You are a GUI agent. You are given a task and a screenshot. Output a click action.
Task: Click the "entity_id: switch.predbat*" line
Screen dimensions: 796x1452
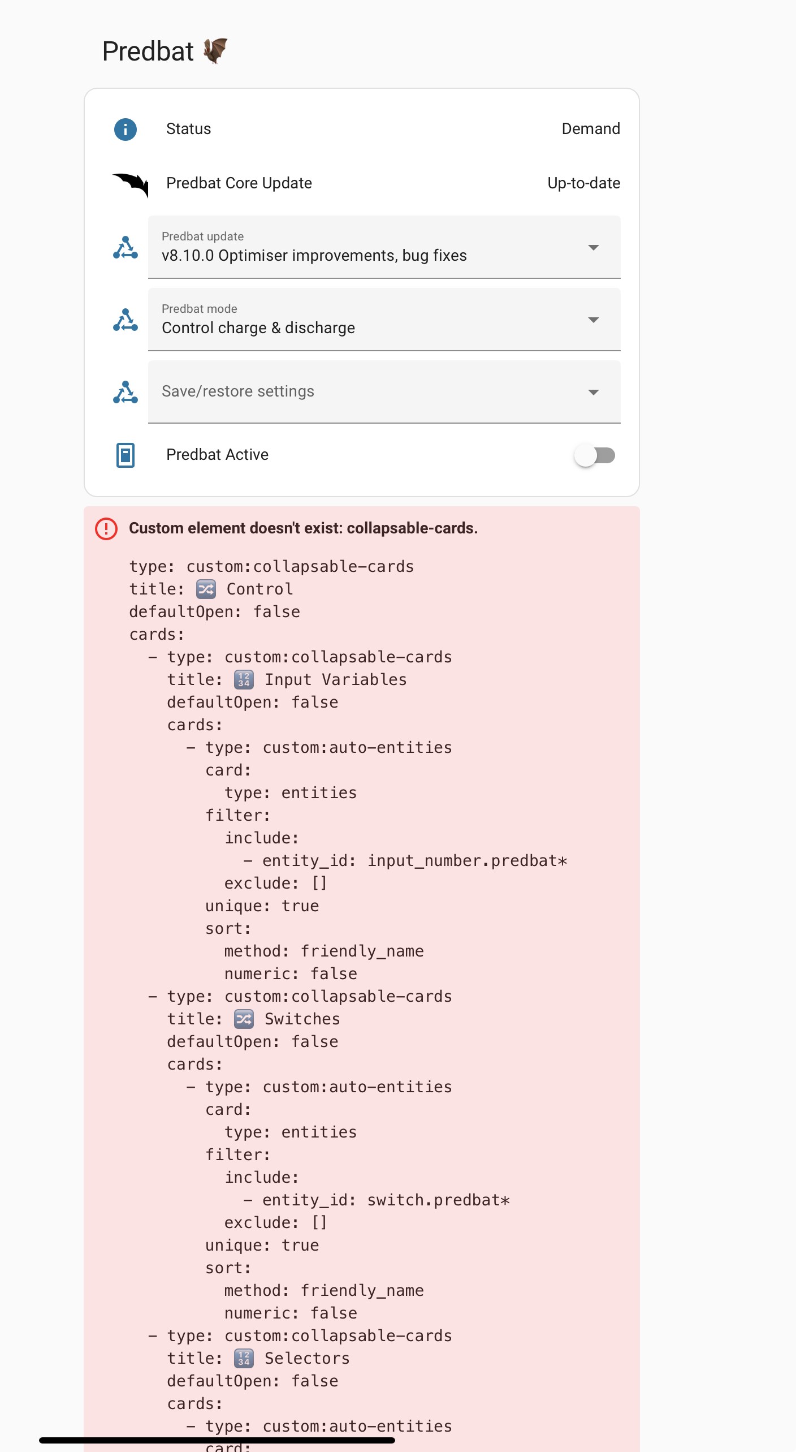(x=377, y=1200)
